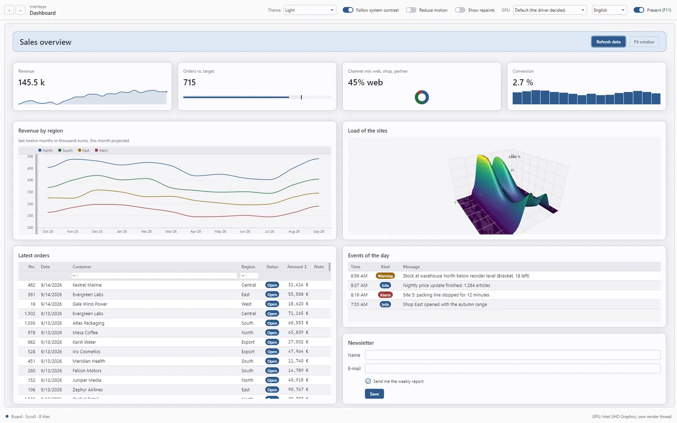
Task: Click the channel mix donut chart
Action: [x=422, y=97]
